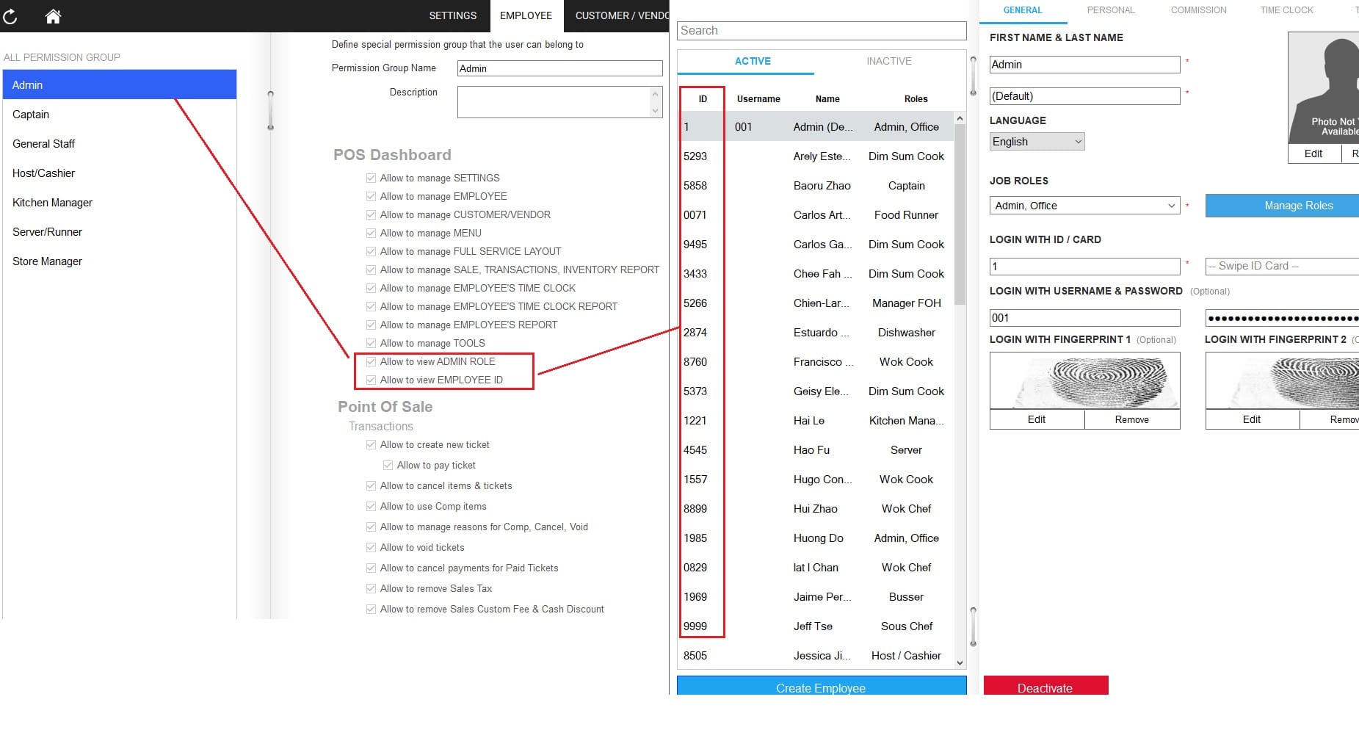Image resolution: width=1359 pixels, height=752 pixels.
Task: Toggle Allow to view EMPLOYEE ID checkbox
Action: pos(372,380)
